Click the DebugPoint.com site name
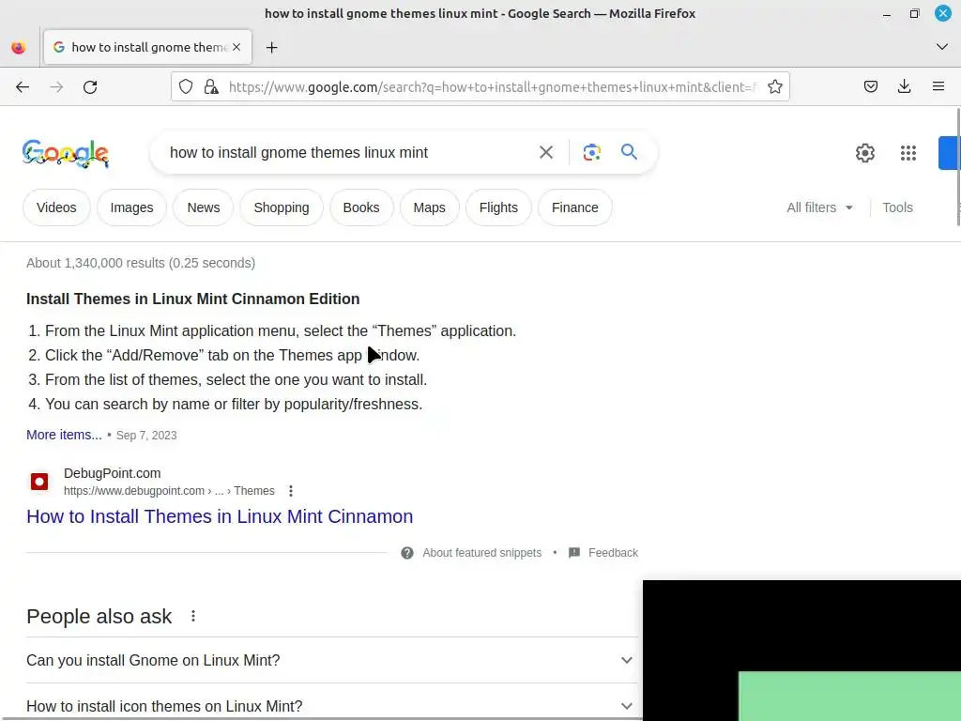The image size is (961, 721). pyautogui.click(x=113, y=473)
